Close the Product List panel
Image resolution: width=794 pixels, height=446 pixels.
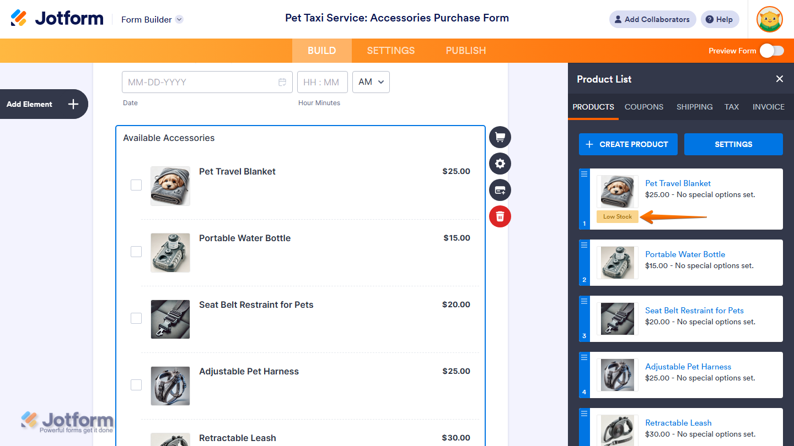[x=779, y=79]
